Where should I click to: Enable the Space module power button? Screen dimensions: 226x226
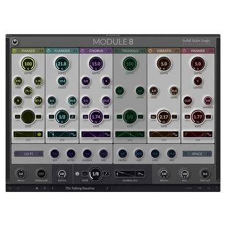186,154
